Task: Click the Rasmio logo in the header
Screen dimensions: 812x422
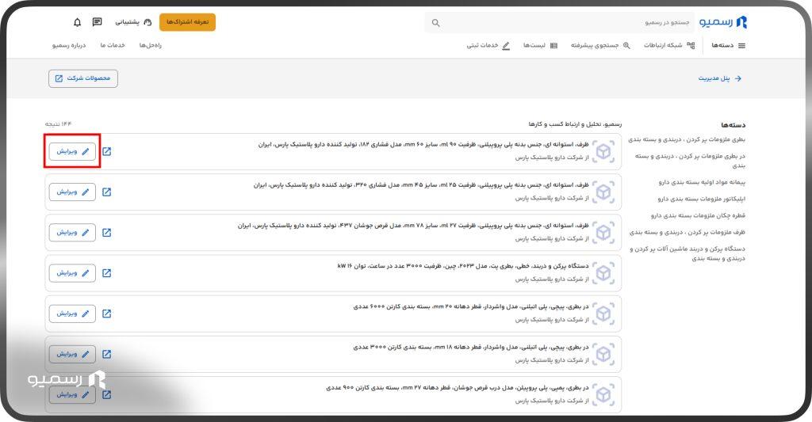Action: tap(723, 22)
